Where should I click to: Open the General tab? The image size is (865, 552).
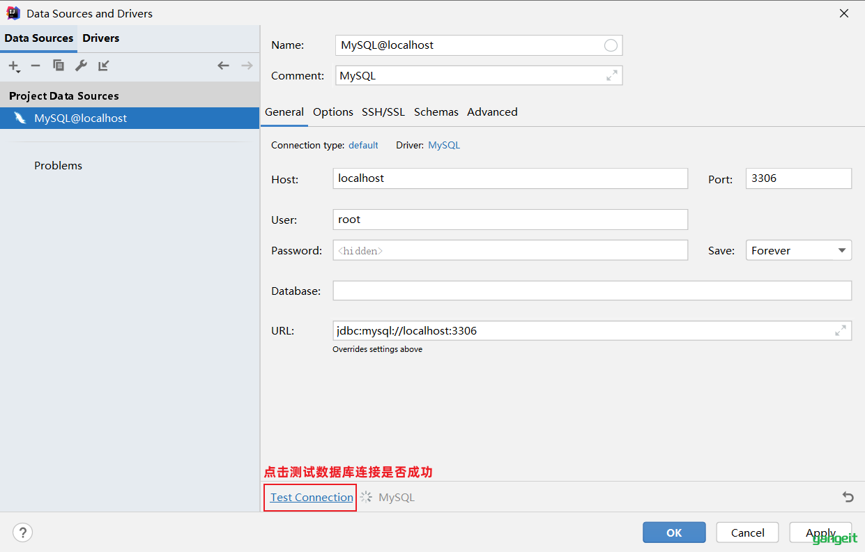(284, 112)
